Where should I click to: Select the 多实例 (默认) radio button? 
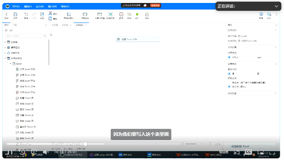(x=229, y=87)
